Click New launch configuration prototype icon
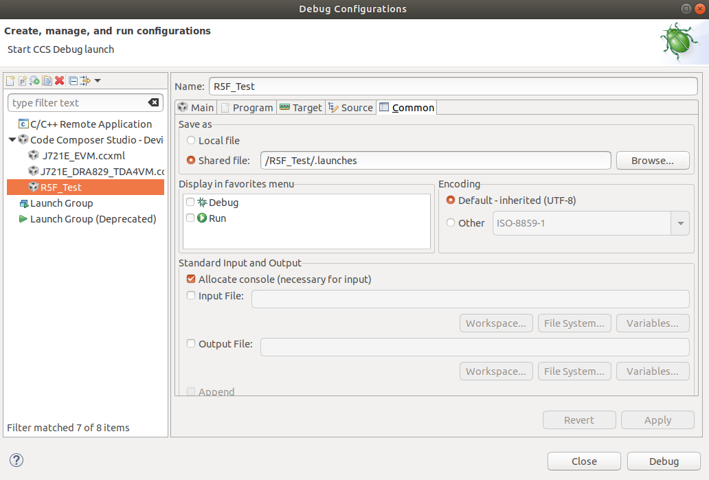Image resolution: width=709 pixels, height=480 pixels. 23,81
